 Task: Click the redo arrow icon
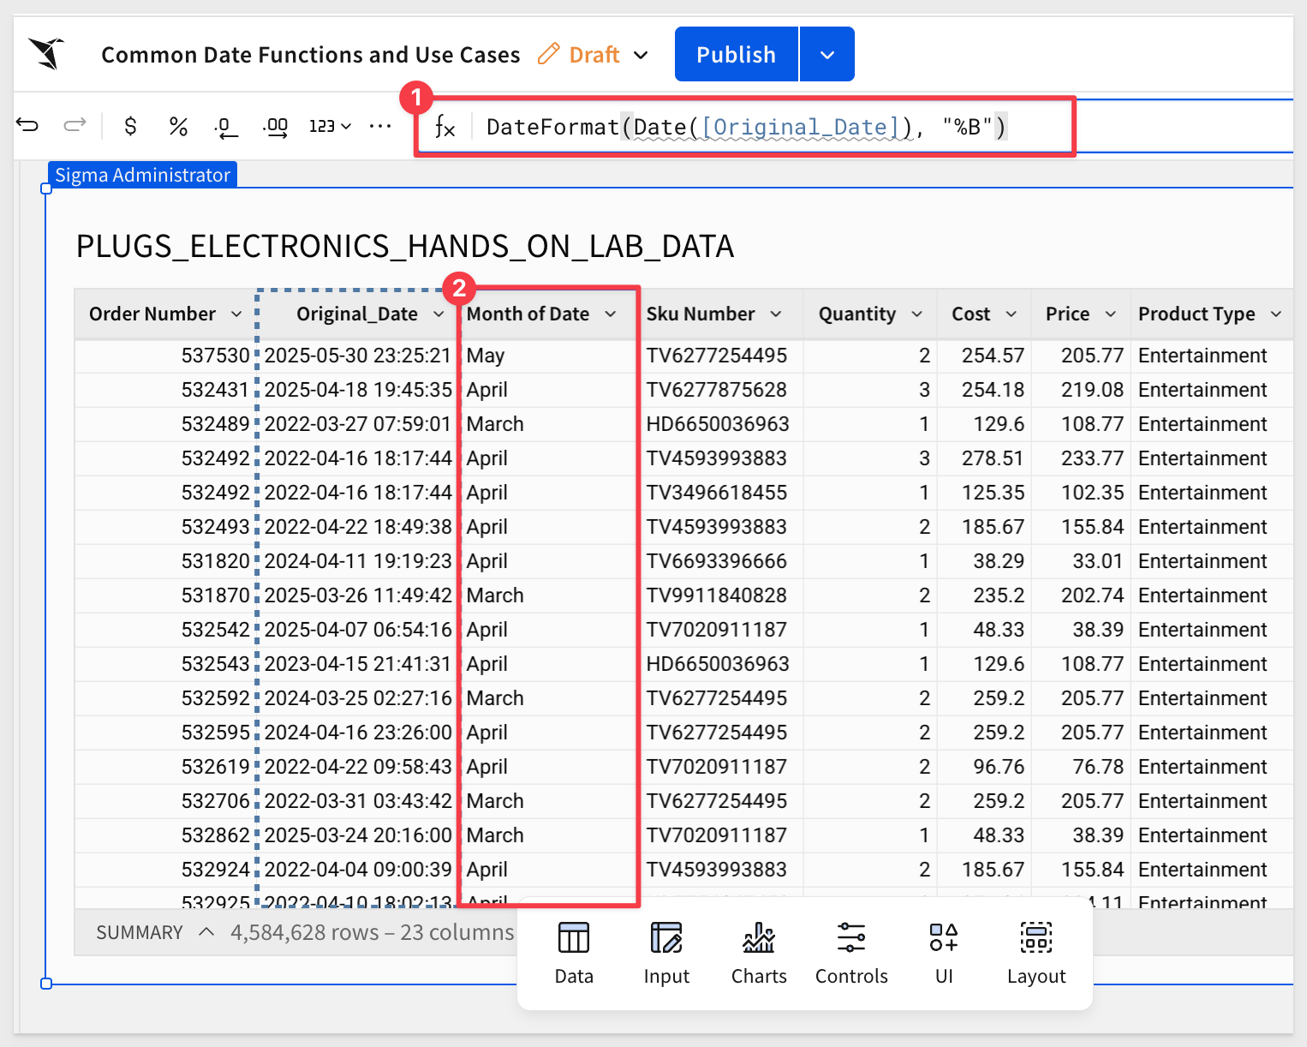(75, 126)
